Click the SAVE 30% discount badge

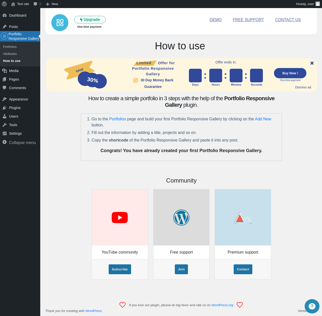click(86, 75)
